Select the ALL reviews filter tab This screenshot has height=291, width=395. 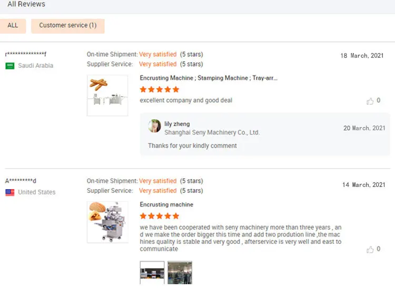pos(13,25)
